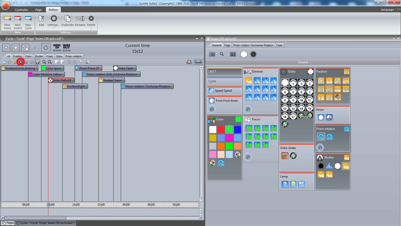This screenshot has height=226, width=401.
Task: Toggle the auto-save floppy icon with checkmark
Action: pos(37,62)
